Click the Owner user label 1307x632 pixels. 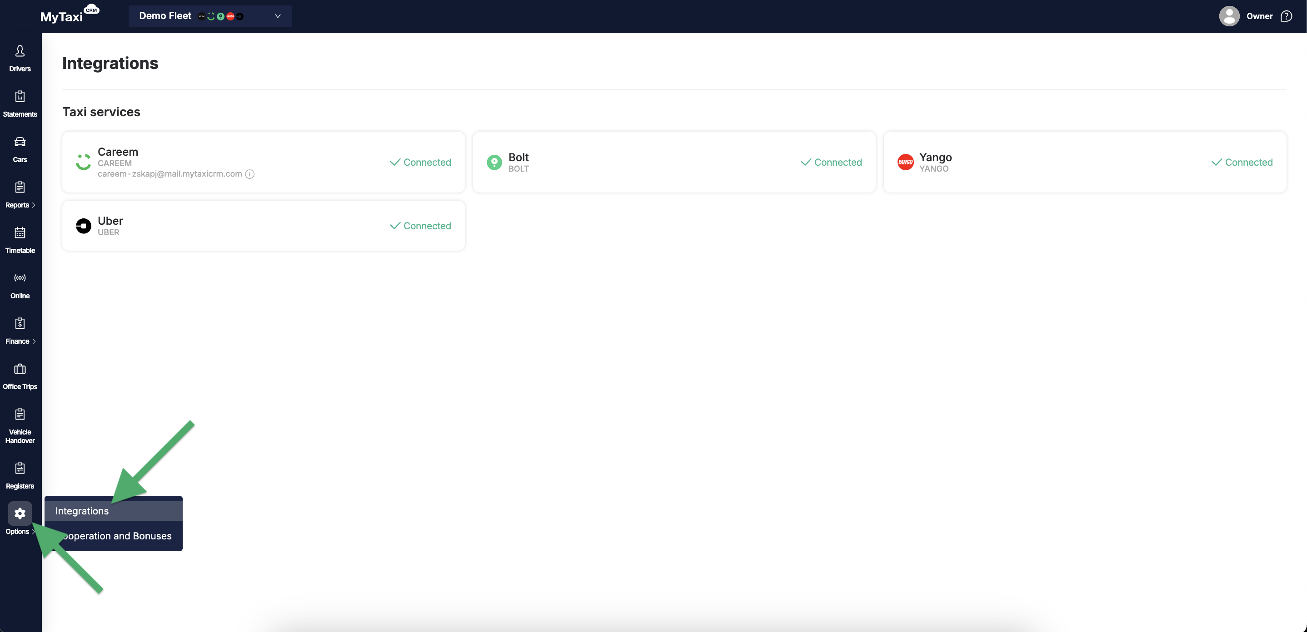1259,16
